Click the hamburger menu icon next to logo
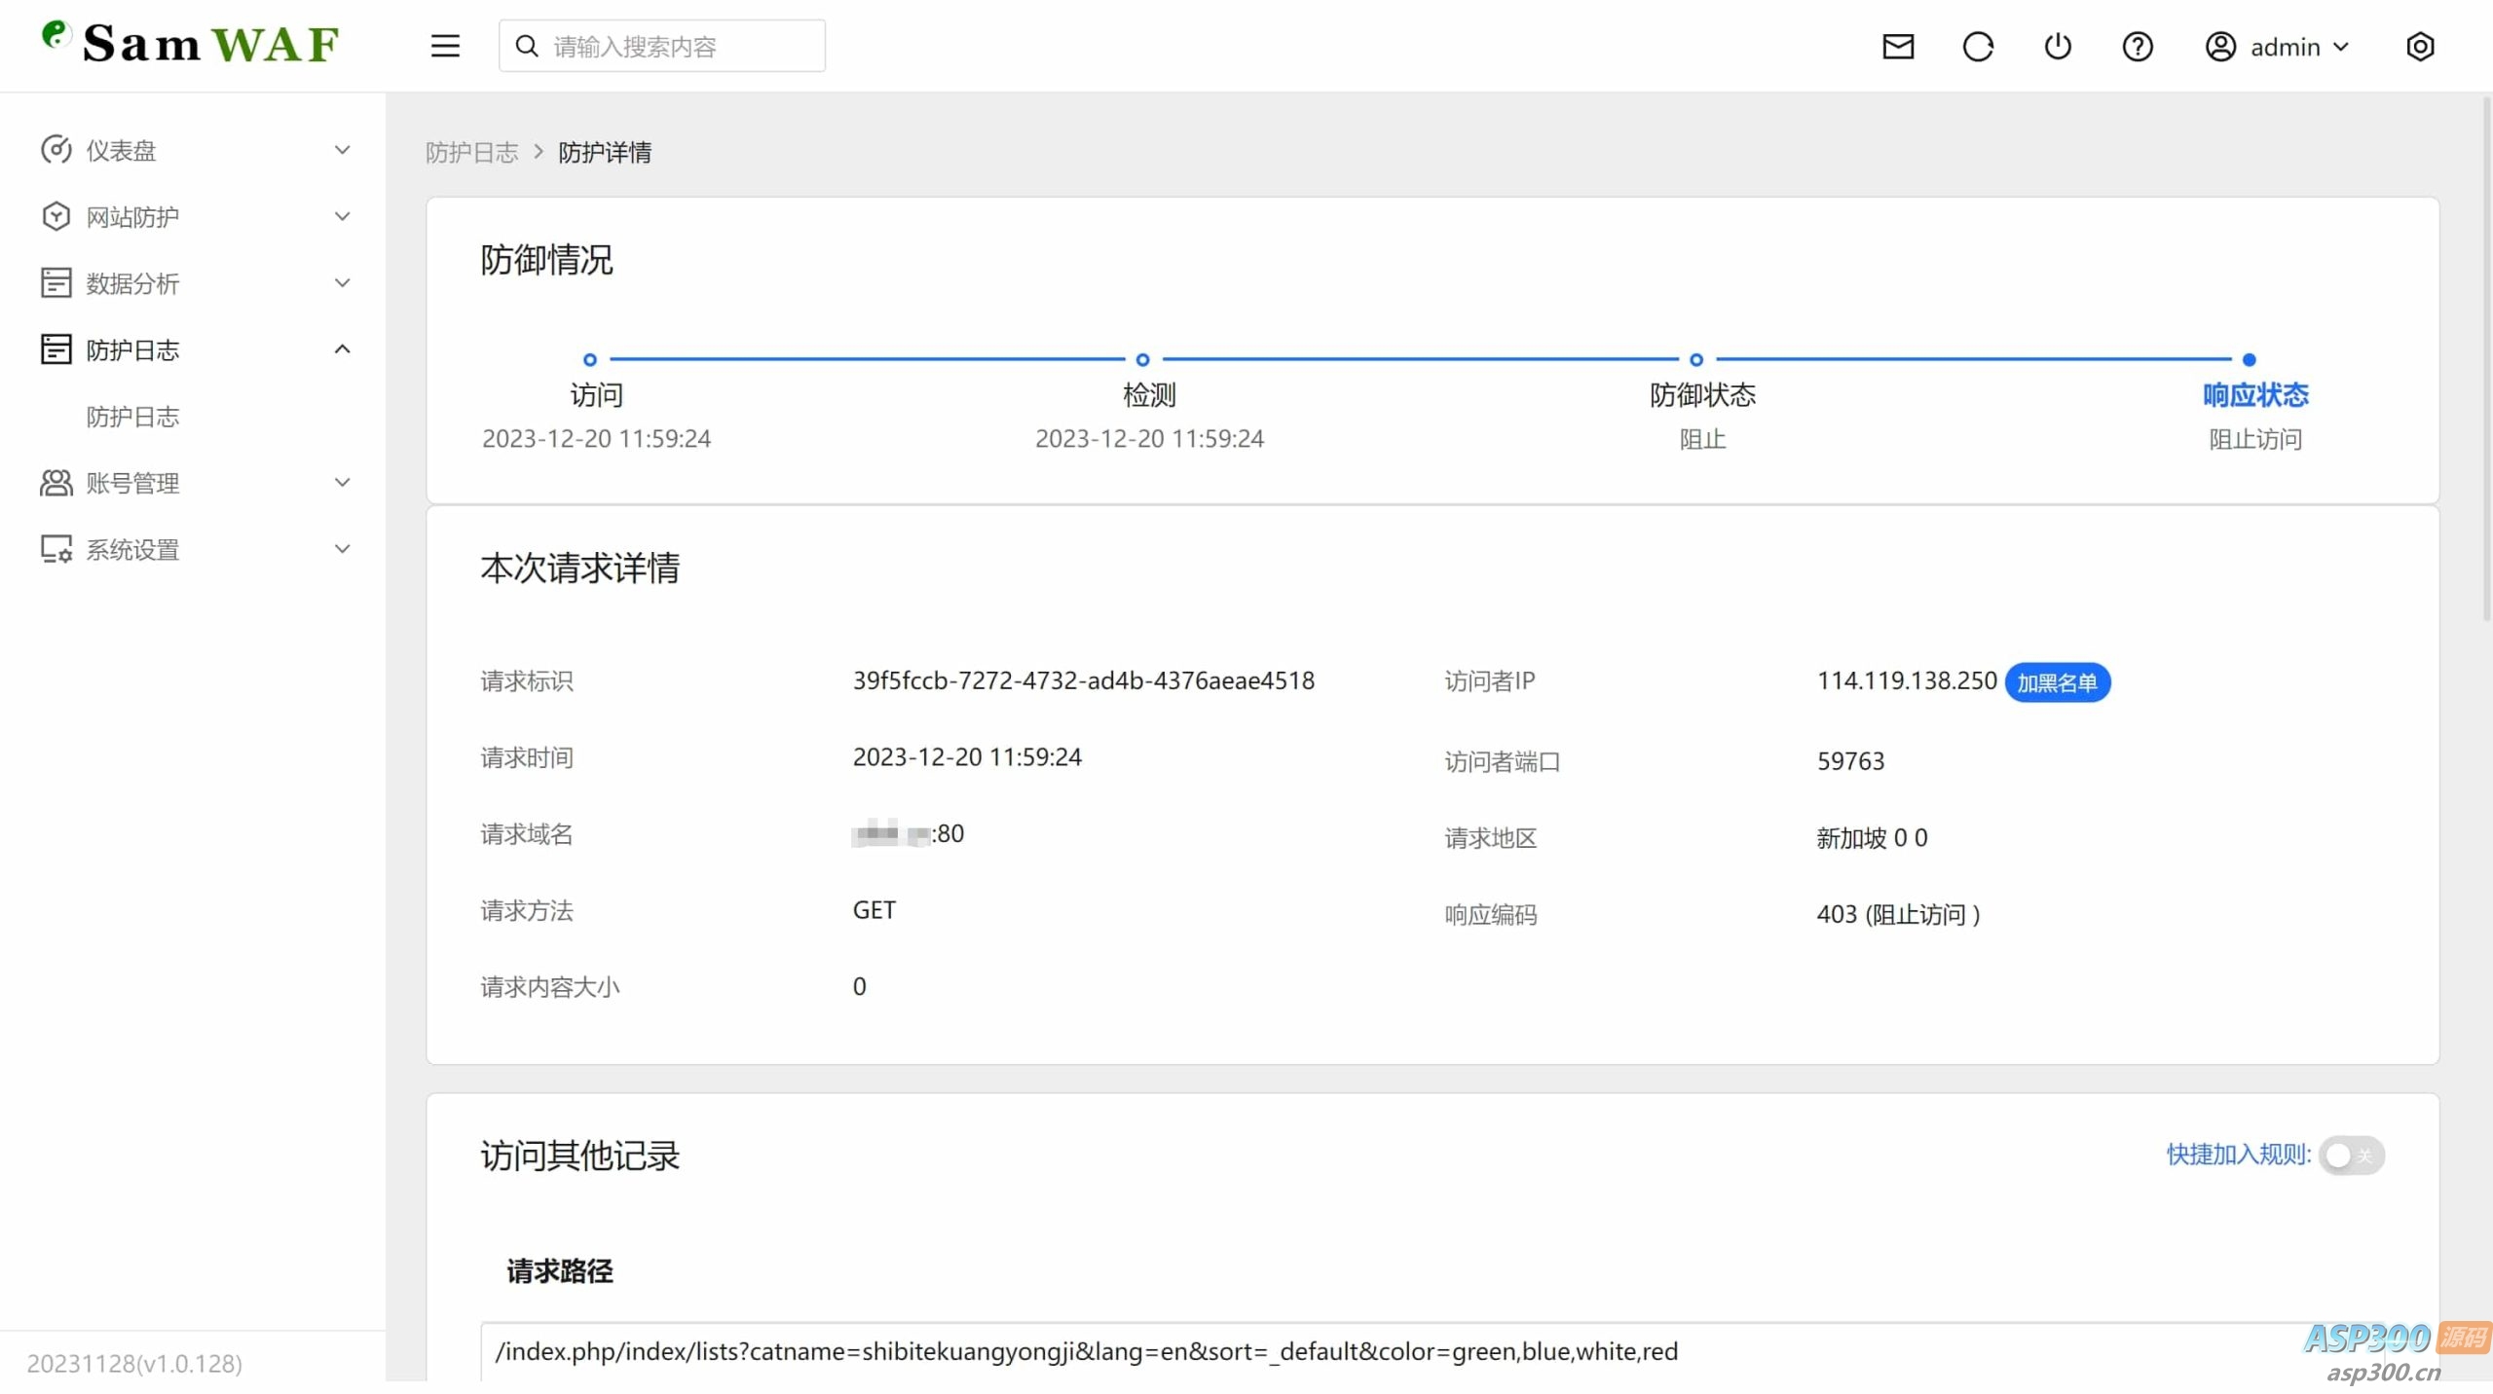Viewport: 2493px width, 1394px height. coord(444,45)
